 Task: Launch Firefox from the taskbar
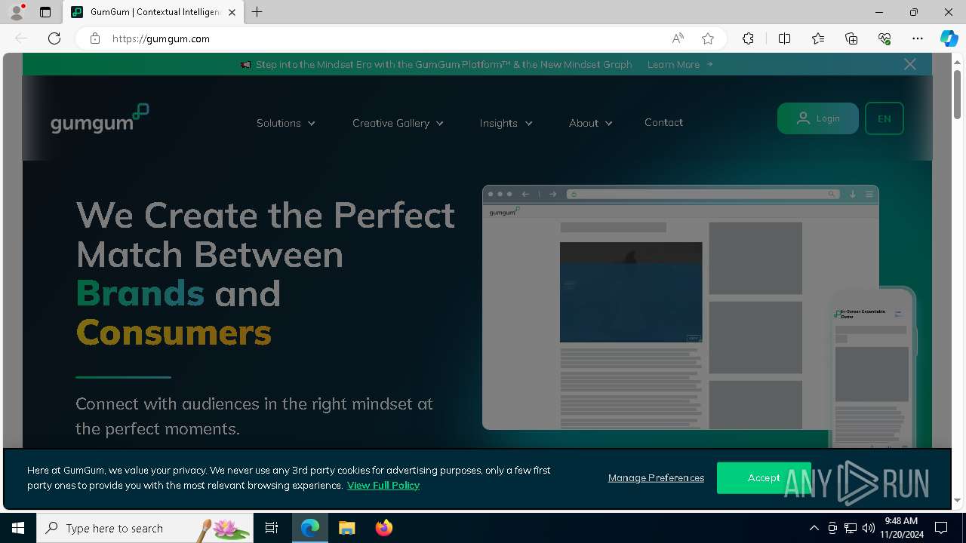click(383, 528)
